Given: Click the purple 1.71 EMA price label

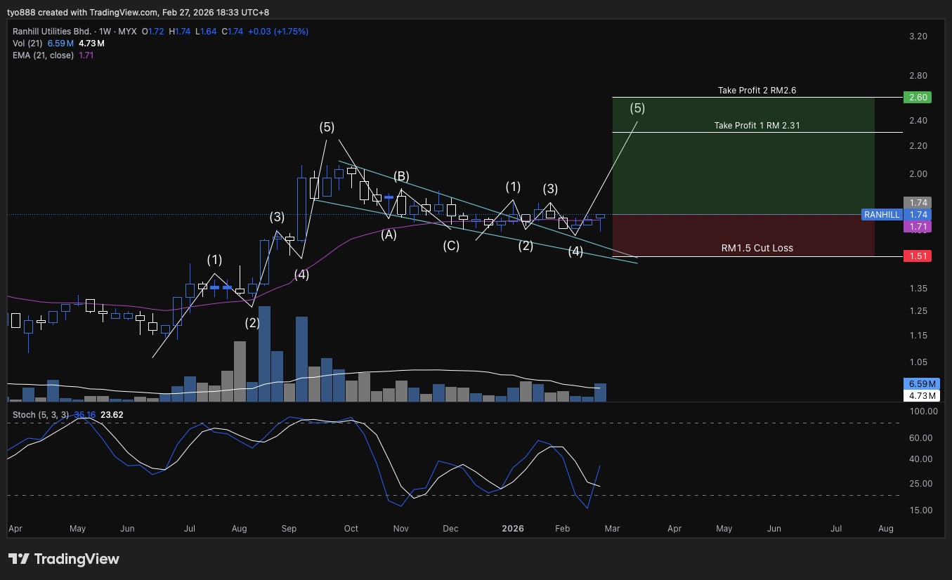Looking at the screenshot, I should (918, 226).
